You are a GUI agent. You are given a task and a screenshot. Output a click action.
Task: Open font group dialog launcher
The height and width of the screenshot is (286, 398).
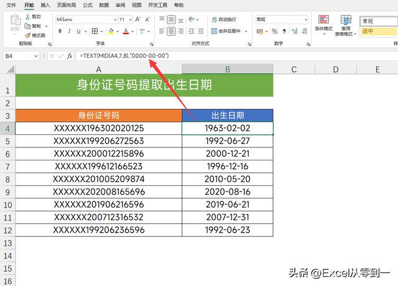[x=152, y=44]
